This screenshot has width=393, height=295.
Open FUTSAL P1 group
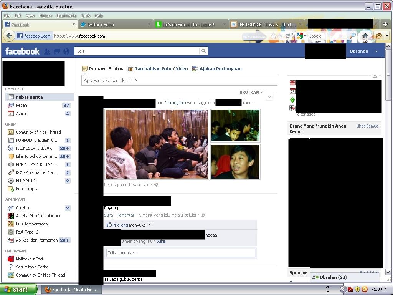coord(40,181)
